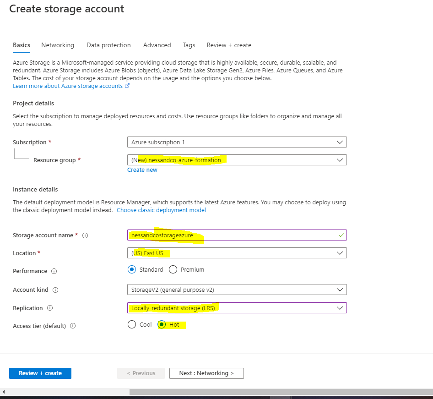The height and width of the screenshot is (399, 433).
Task: Click Next : Networking button
Action: pyautogui.click(x=206, y=373)
